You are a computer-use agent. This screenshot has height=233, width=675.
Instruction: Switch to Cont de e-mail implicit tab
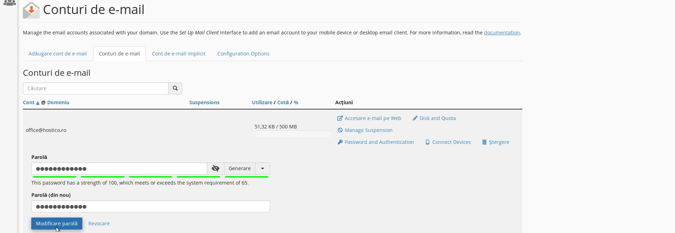pos(179,54)
